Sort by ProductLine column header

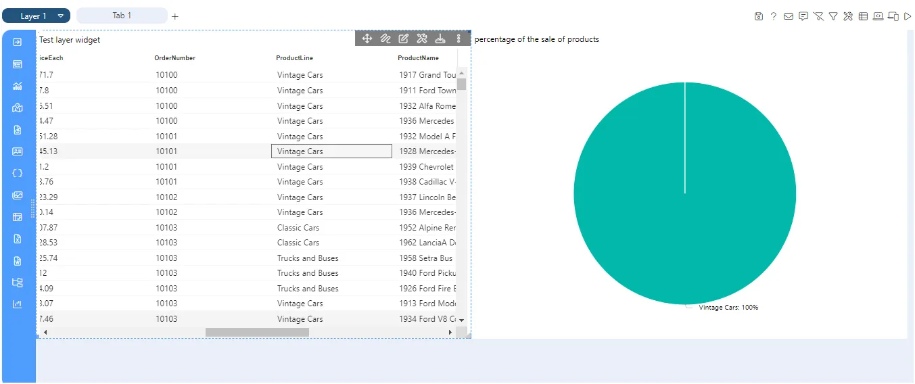pyautogui.click(x=294, y=58)
